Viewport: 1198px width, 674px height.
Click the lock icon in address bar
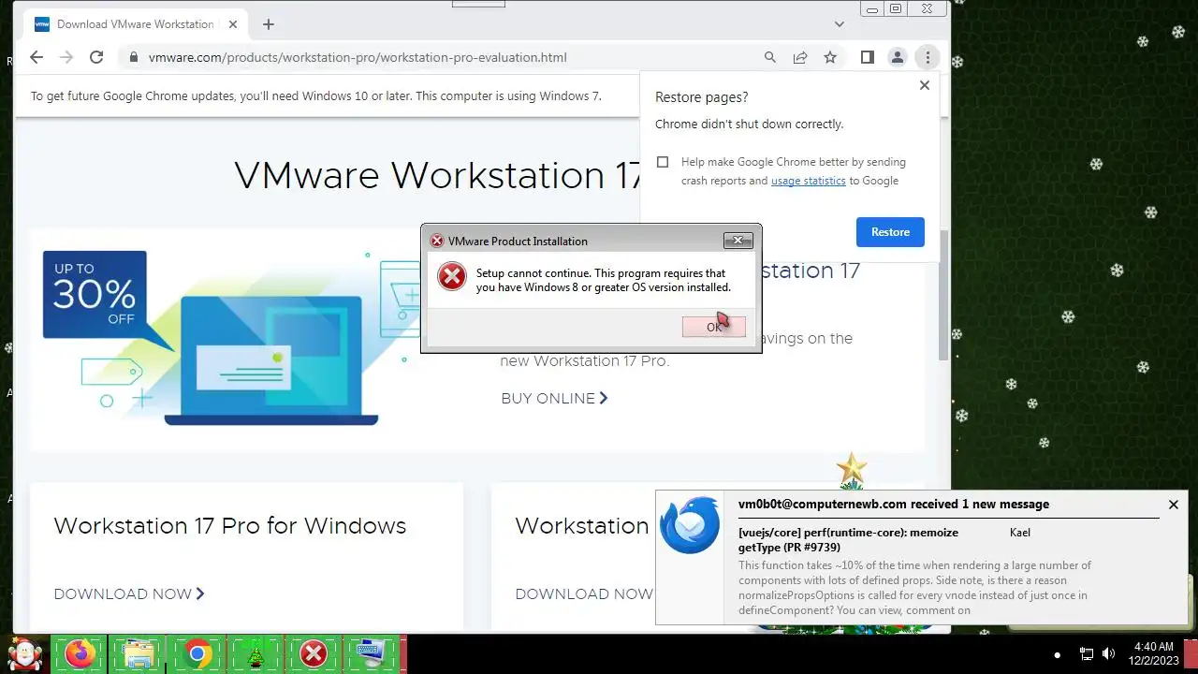tap(133, 57)
